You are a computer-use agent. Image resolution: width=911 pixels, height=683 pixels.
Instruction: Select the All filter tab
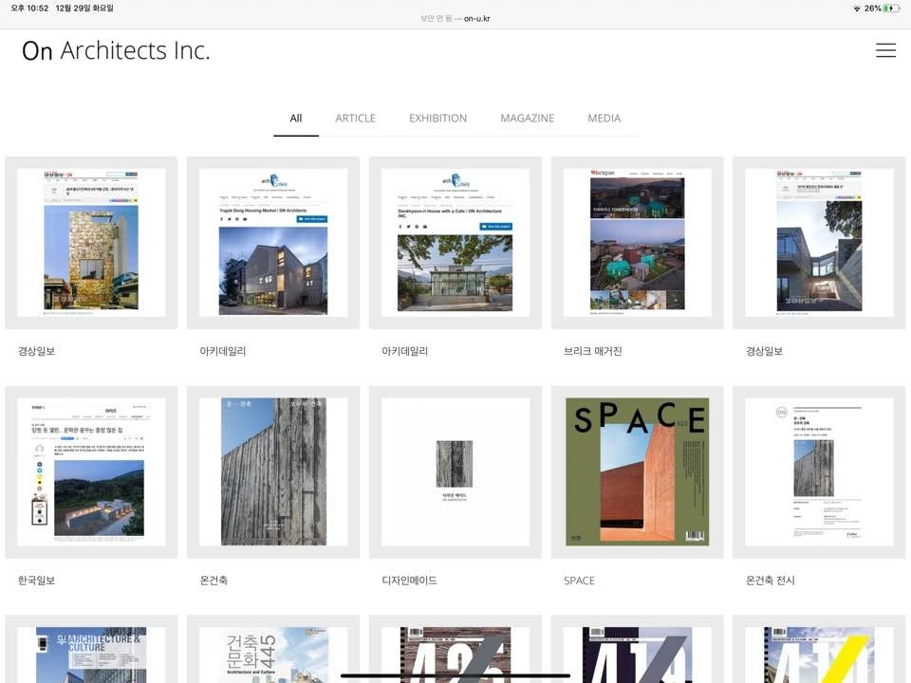pyautogui.click(x=296, y=118)
